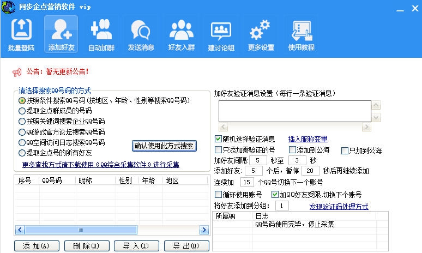Click message box scroll left arrow

pyautogui.click(x=223, y=126)
